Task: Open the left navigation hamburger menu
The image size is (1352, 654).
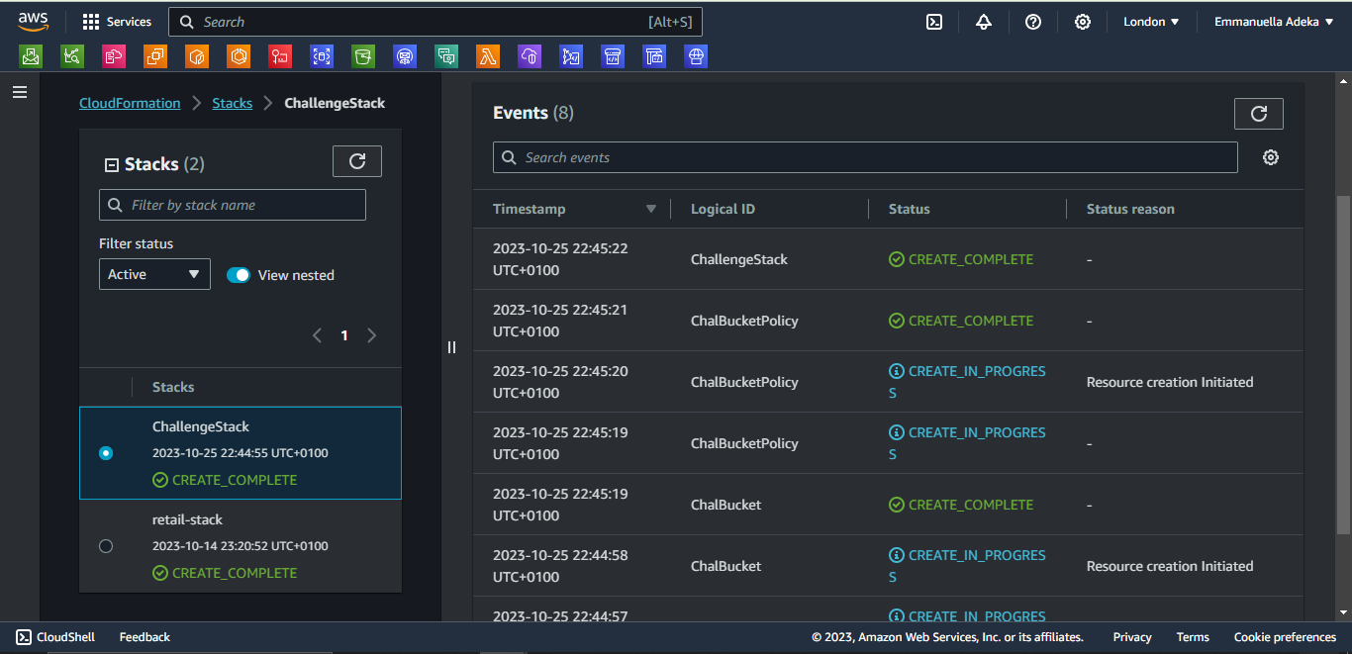Action: (19, 91)
